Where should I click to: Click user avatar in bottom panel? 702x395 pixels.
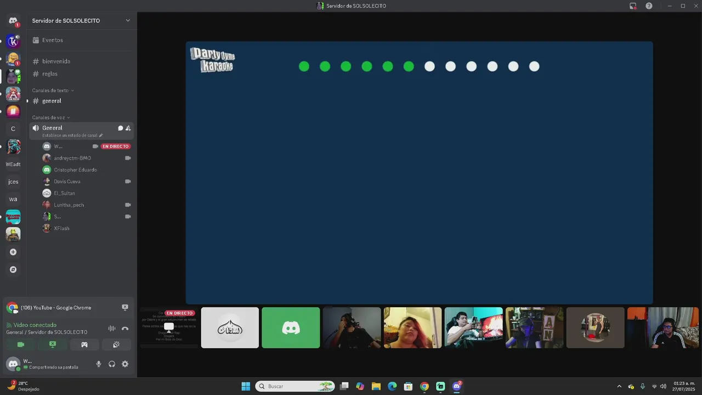point(13,364)
